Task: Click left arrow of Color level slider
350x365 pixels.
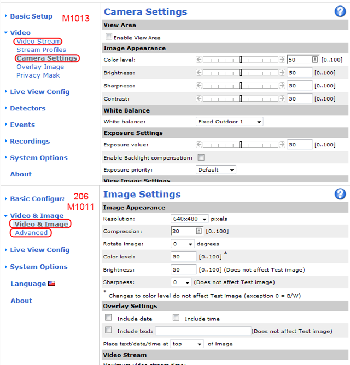Action: (199, 60)
